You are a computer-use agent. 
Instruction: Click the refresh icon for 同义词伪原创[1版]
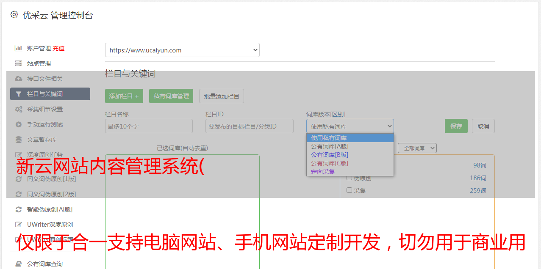coord(18,179)
